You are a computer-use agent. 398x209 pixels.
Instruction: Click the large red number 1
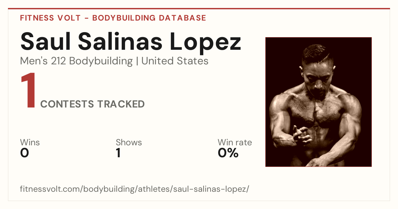28,92
